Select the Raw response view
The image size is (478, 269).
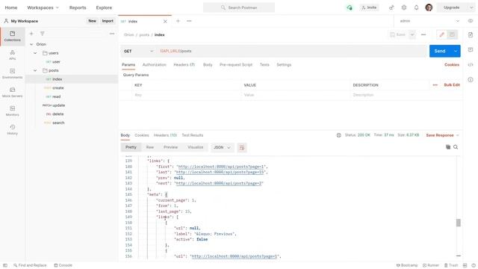(149, 147)
